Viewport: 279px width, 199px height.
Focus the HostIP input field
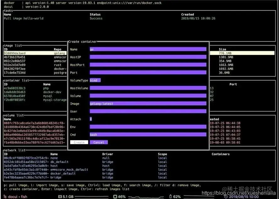coord(148,57)
